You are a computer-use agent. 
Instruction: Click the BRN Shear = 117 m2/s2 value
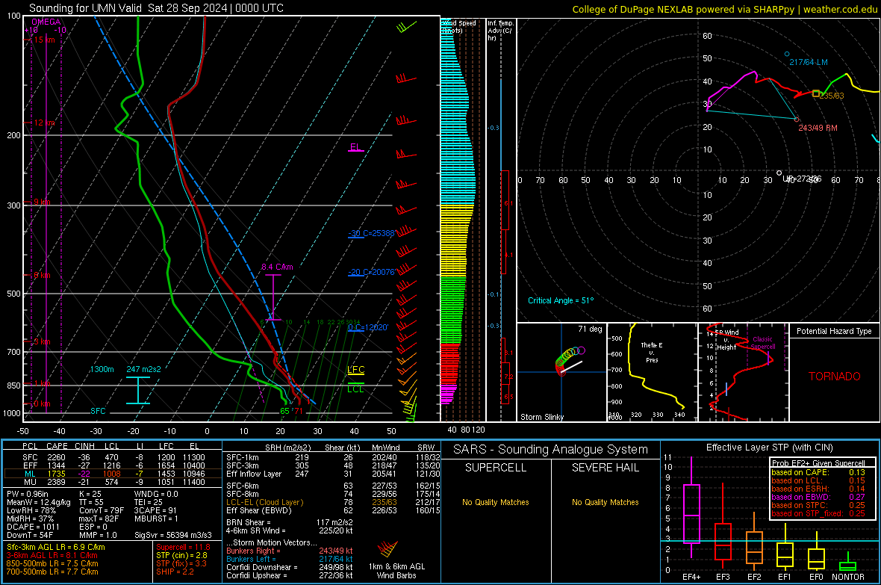click(290, 522)
